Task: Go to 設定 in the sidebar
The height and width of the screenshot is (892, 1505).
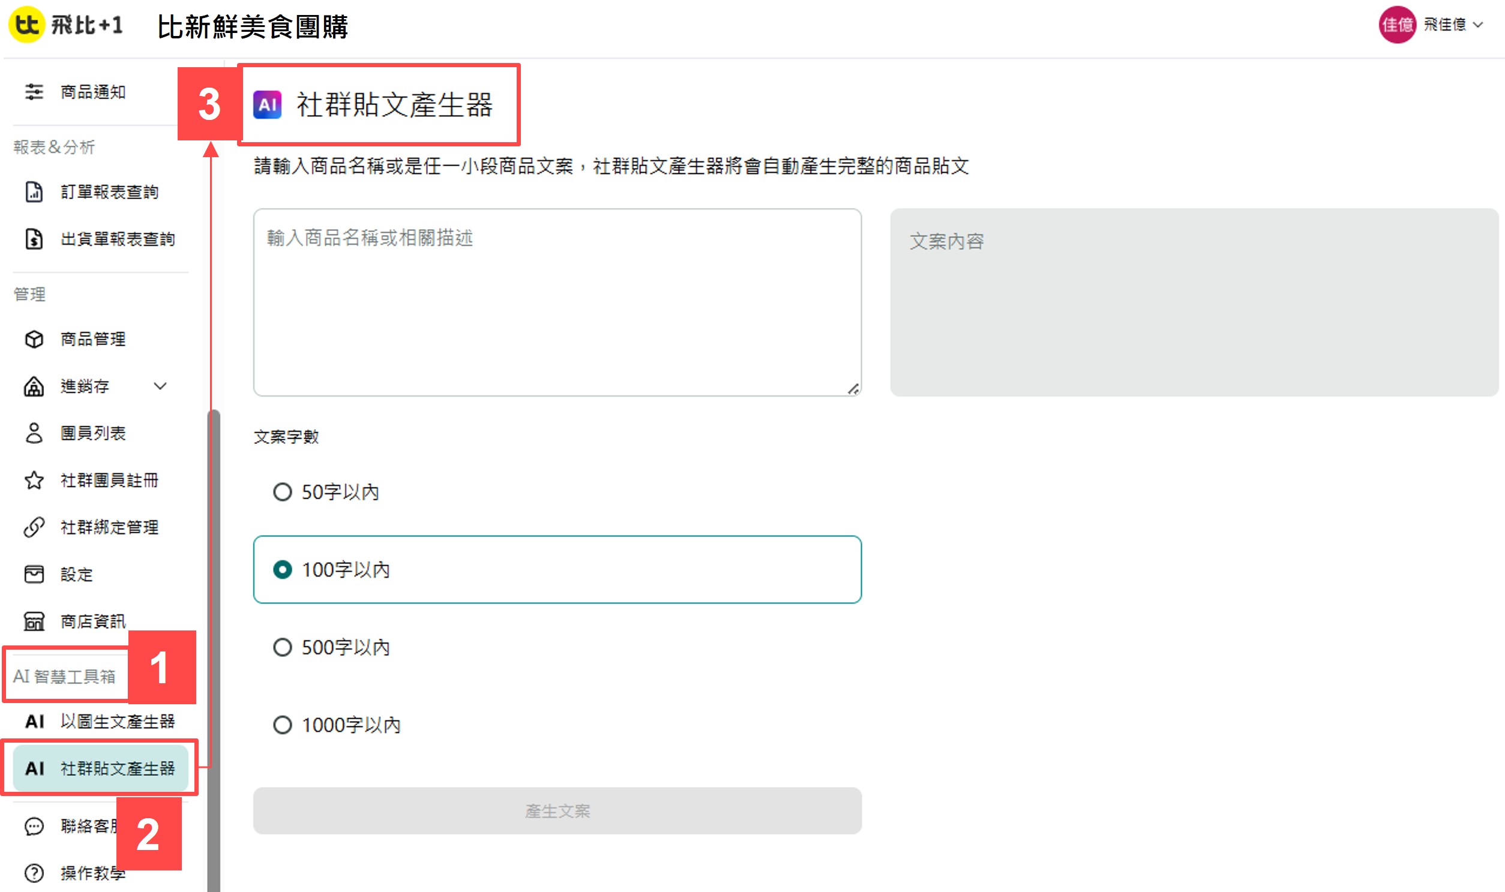Action: coord(76,574)
